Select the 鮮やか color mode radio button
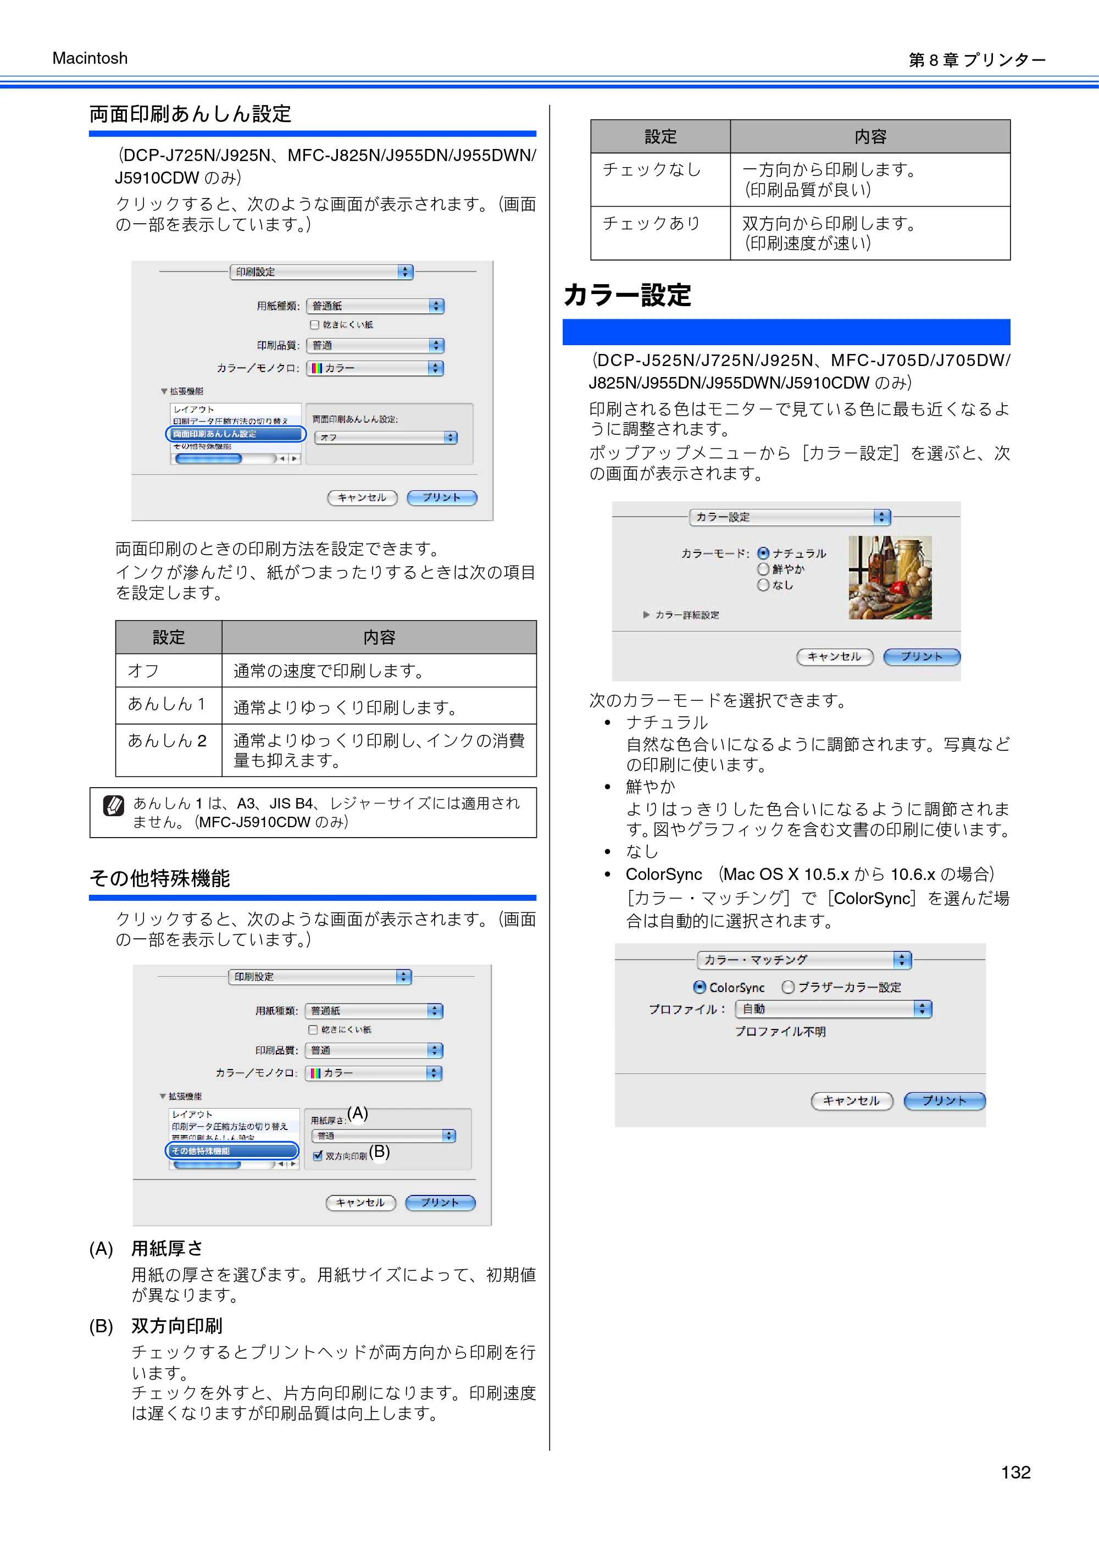Viewport: 1099px width, 1556px height. (763, 569)
